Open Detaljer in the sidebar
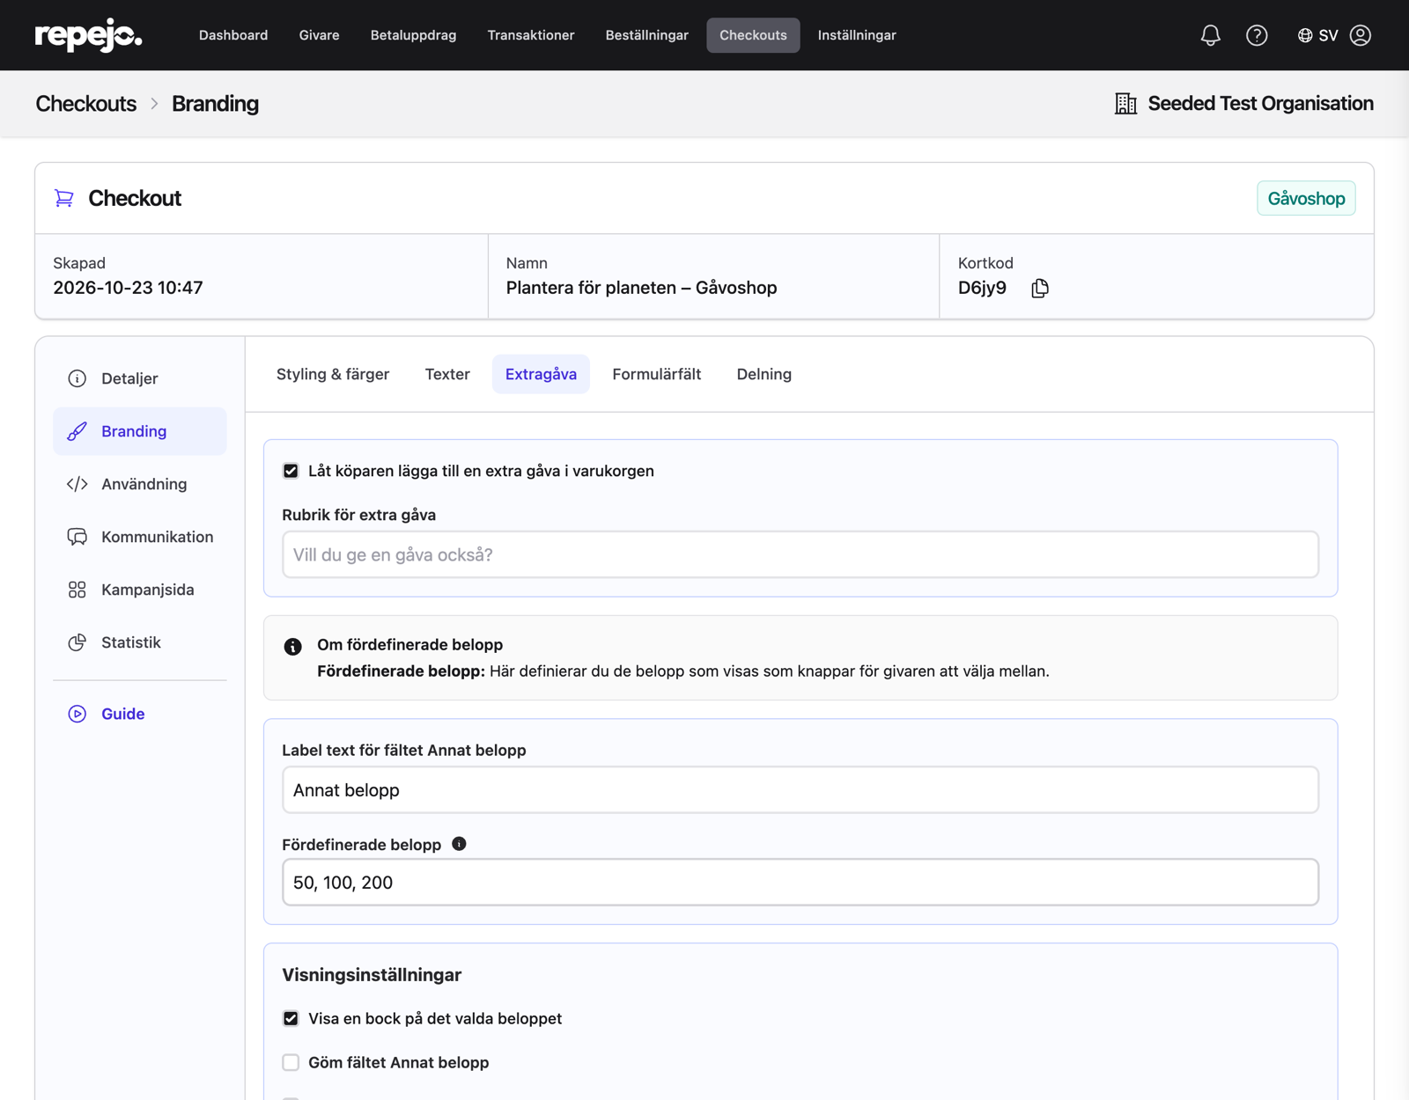This screenshot has height=1100, width=1409. click(140, 378)
